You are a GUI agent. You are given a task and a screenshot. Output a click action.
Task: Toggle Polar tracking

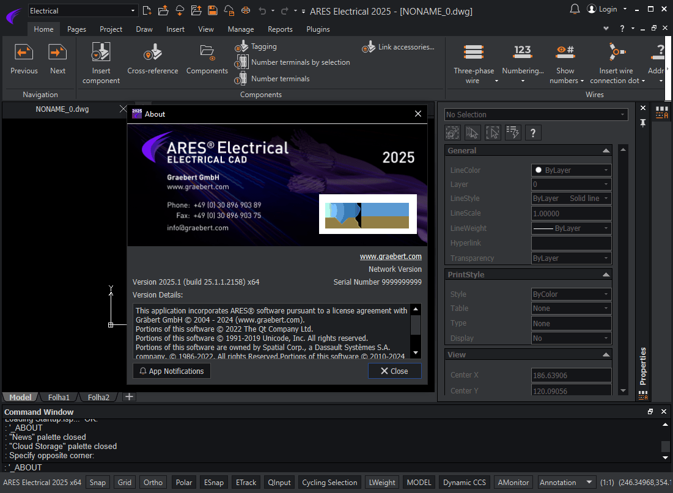[x=184, y=482]
